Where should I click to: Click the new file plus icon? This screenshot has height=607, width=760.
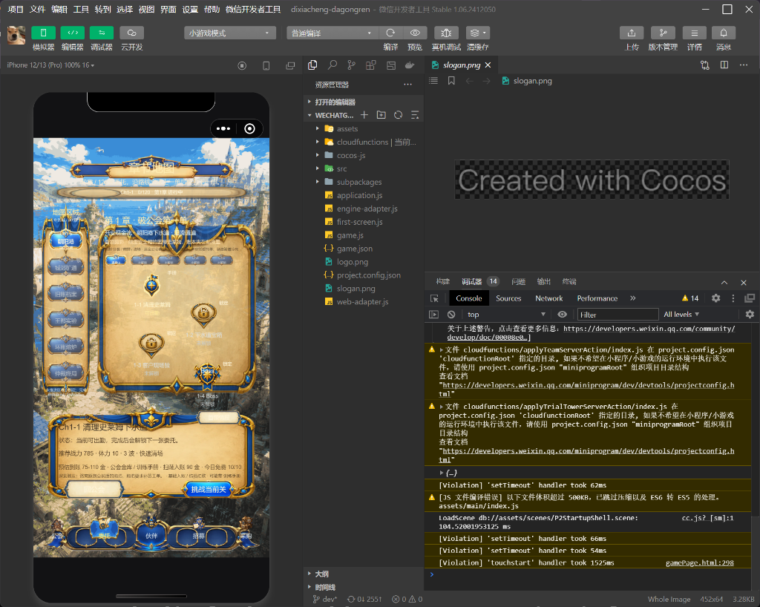click(x=364, y=115)
